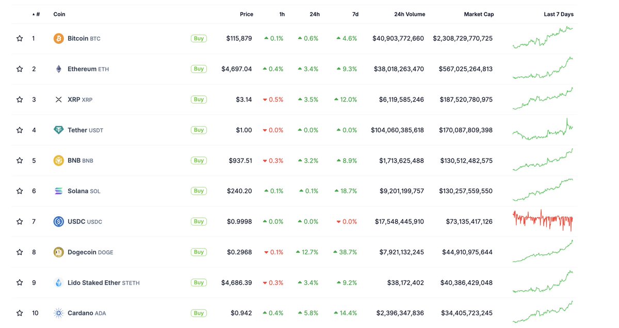Image resolution: width=619 pixels, height=328 pixels.
Task: Toggle the star next to Tether
Action: pos(20,130)
